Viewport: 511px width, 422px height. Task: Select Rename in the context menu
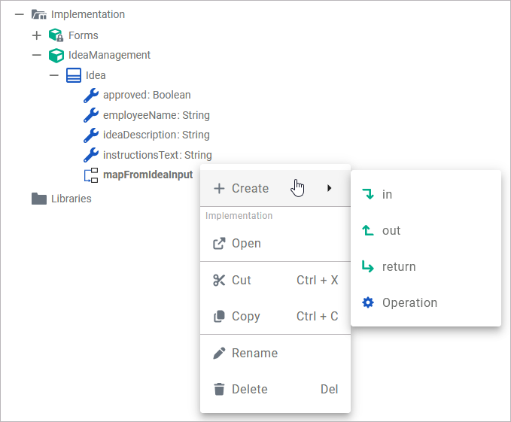(254, 353)
